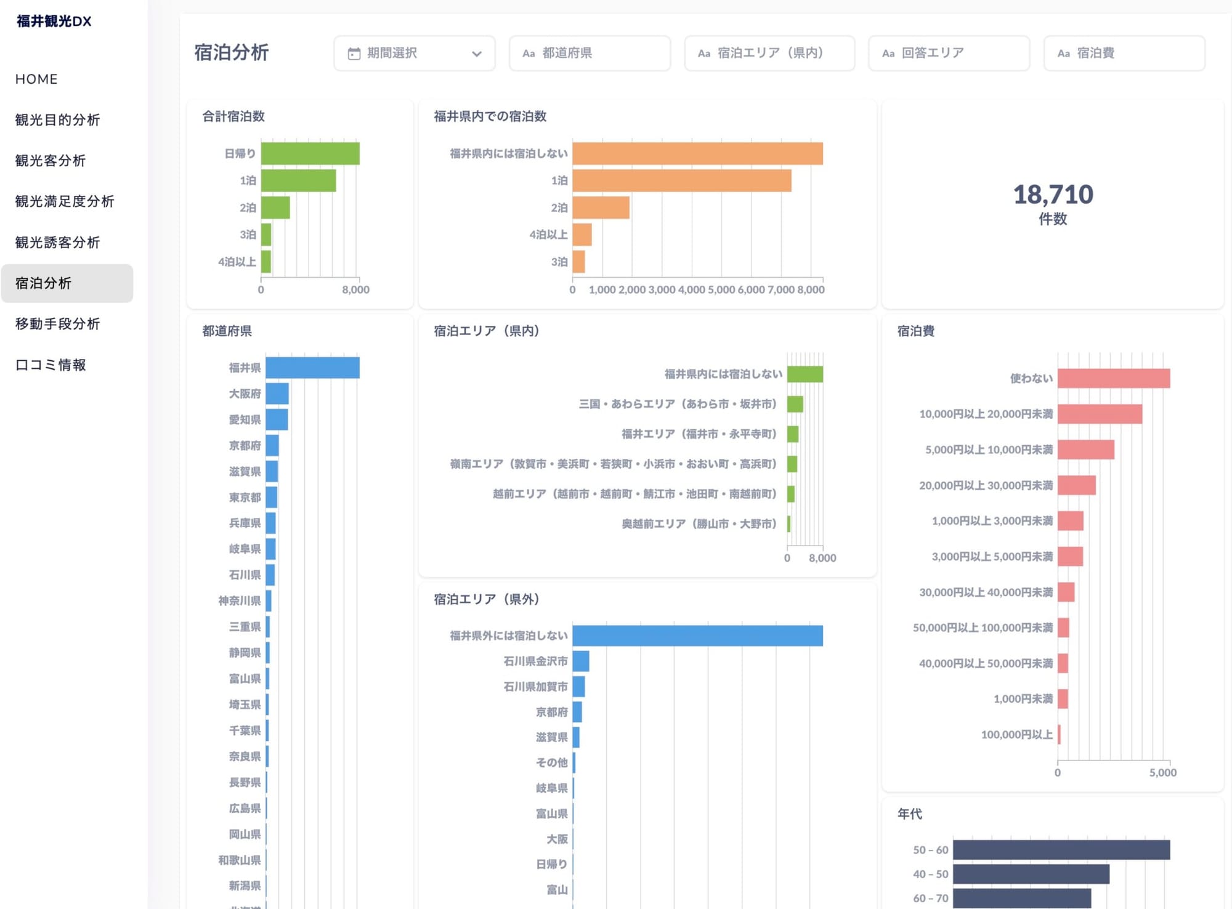Open the HOME menu item
1232x909 pixels.
36,79
